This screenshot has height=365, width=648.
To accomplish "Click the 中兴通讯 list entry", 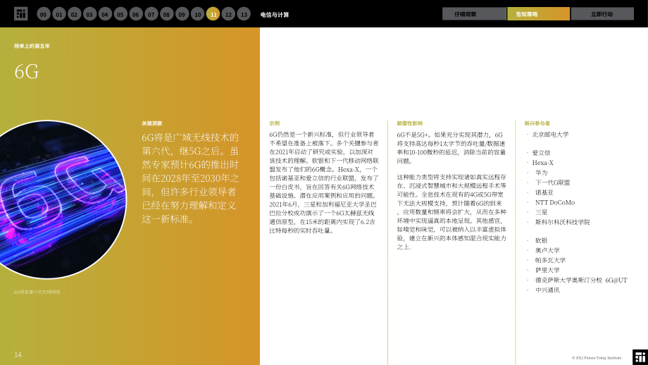I will 547,290.
